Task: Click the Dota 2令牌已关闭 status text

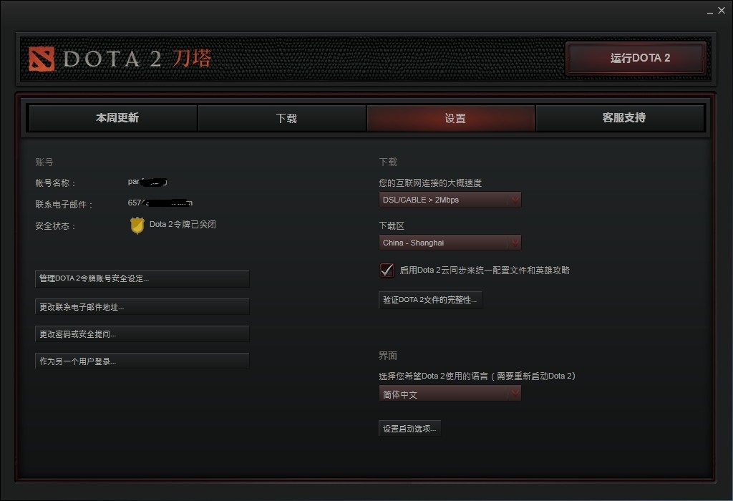Action: pyautogui.click(x=183, y=224)
